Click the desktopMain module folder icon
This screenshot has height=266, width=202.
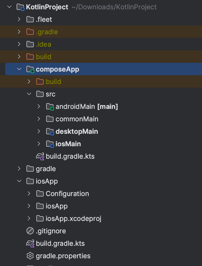tap(50, 131)
